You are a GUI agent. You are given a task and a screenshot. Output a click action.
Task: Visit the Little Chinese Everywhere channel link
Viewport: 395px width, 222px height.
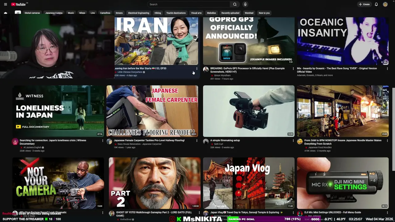[130, 72]
